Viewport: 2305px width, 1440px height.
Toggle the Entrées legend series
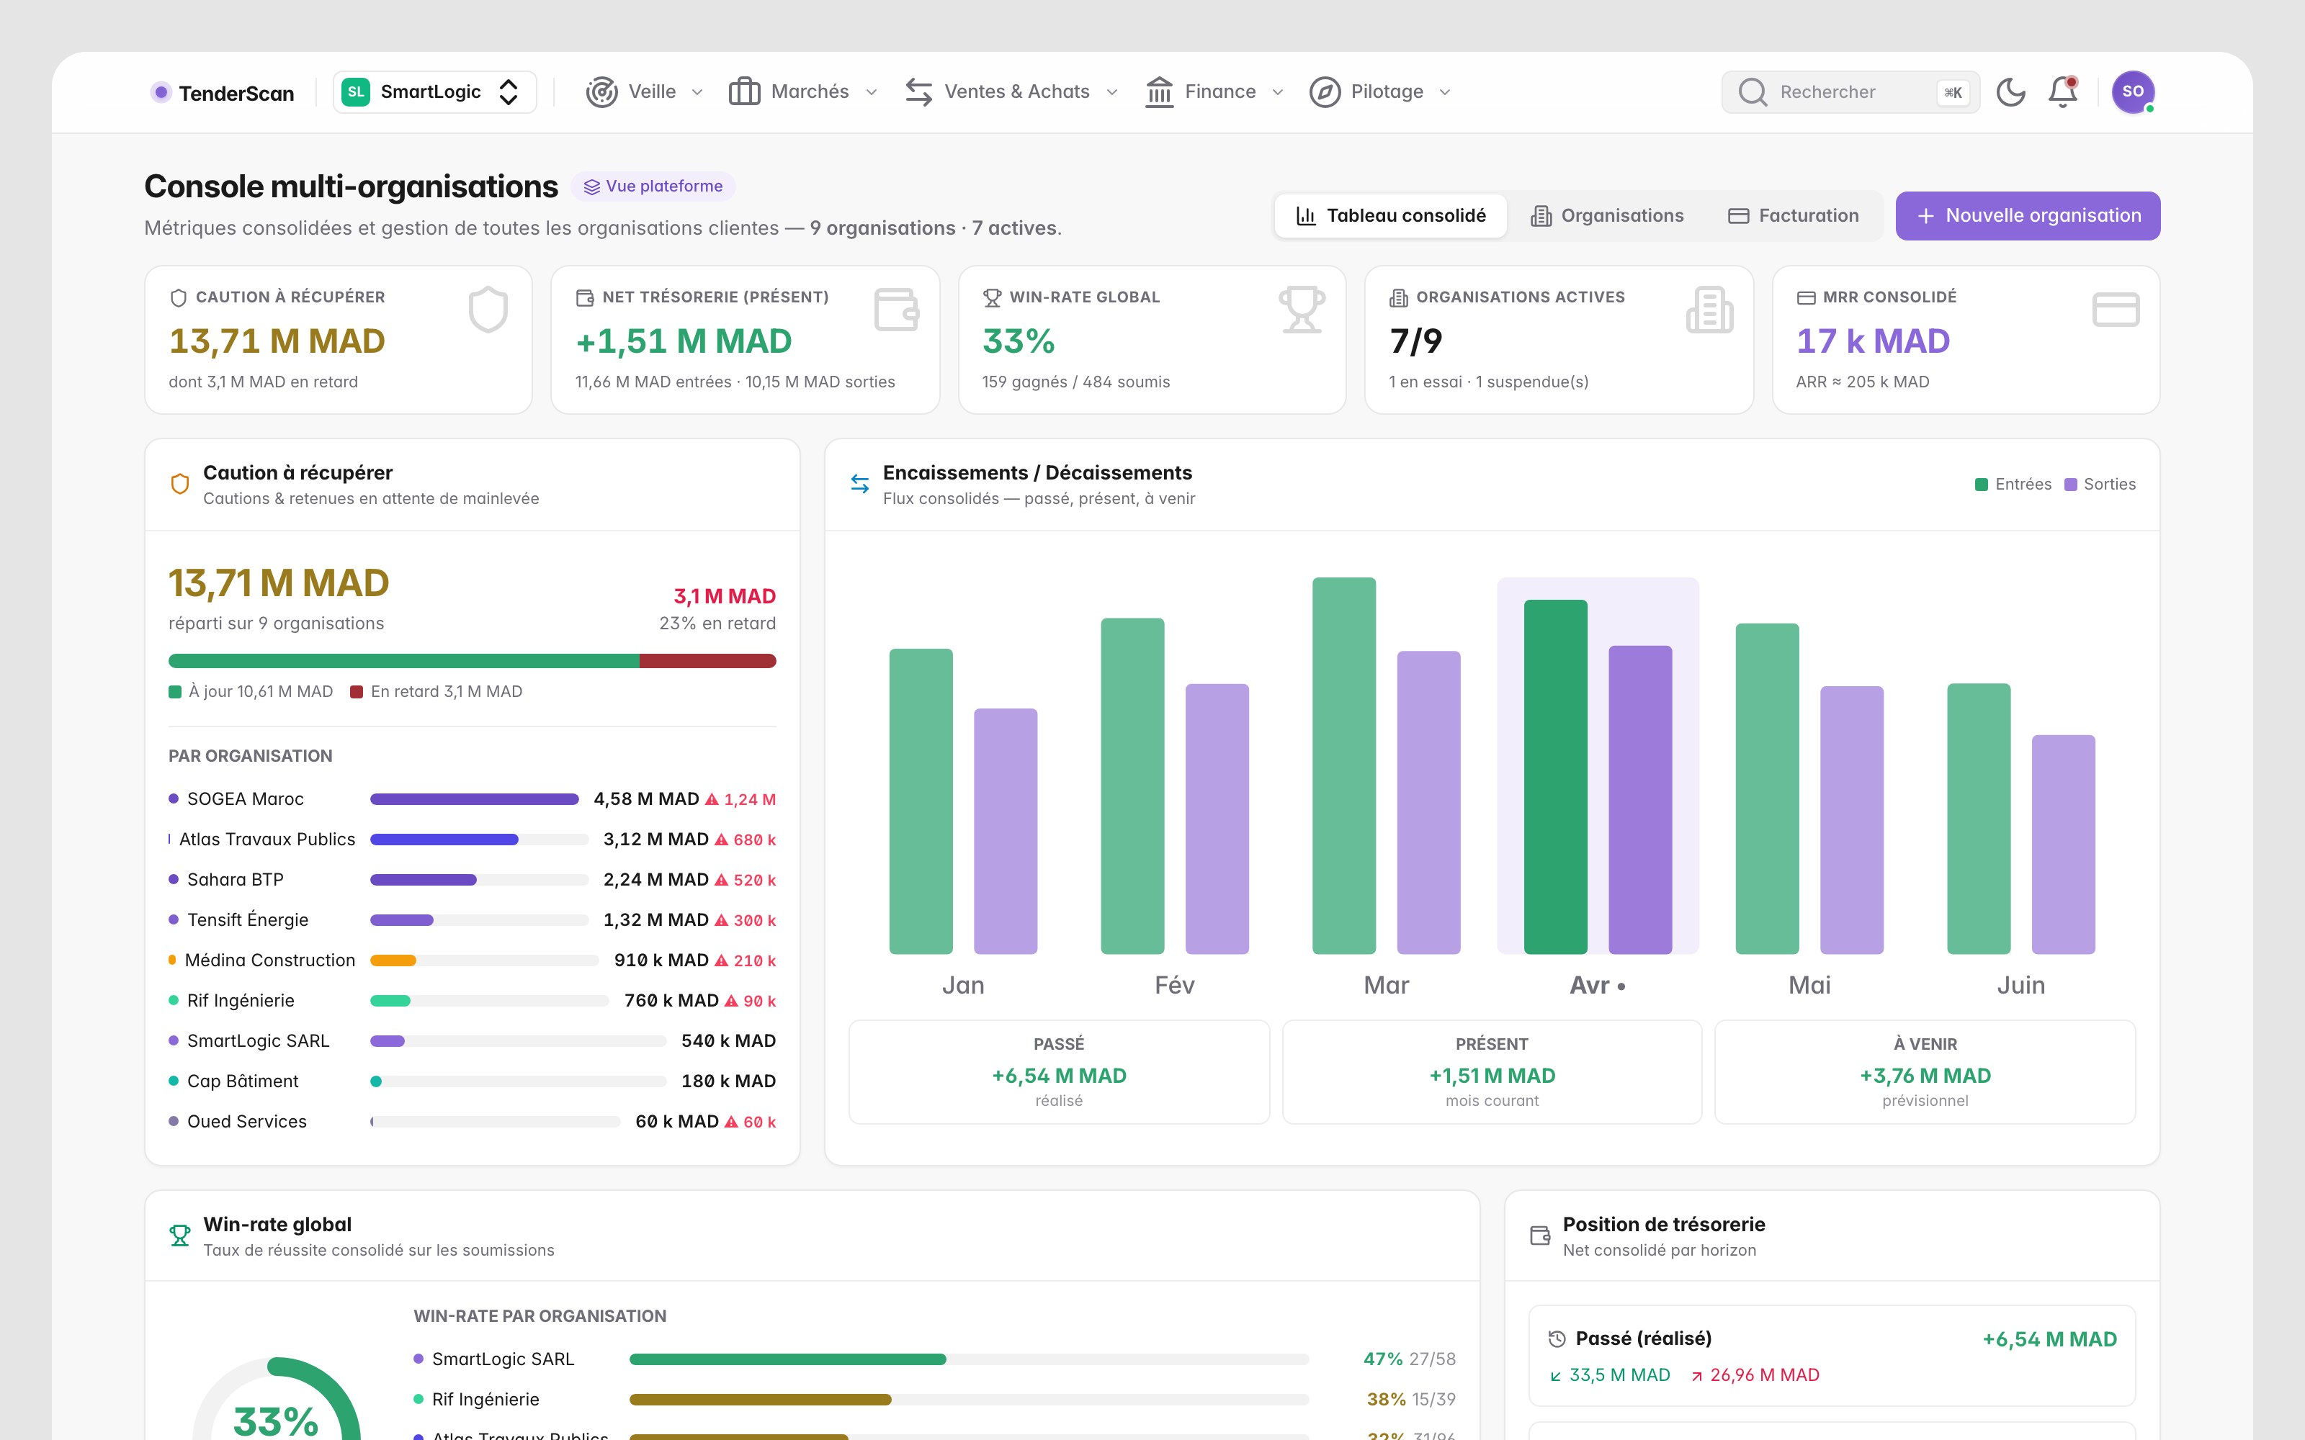click(2013, 485)
